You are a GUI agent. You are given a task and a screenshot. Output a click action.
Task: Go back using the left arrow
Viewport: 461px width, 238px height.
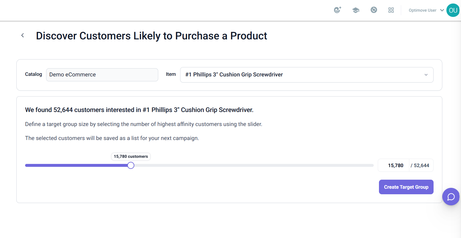22,35
